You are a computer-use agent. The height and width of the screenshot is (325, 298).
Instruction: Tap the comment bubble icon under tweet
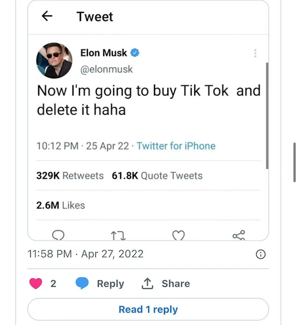(58, 235)
